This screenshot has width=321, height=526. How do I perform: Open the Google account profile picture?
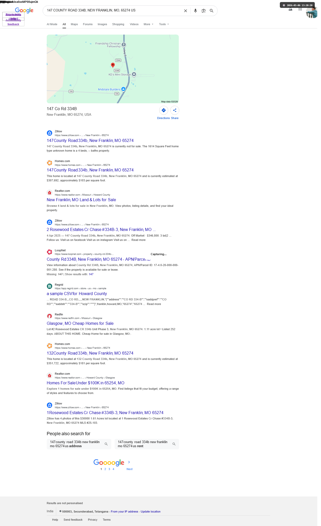pos(312,12)
